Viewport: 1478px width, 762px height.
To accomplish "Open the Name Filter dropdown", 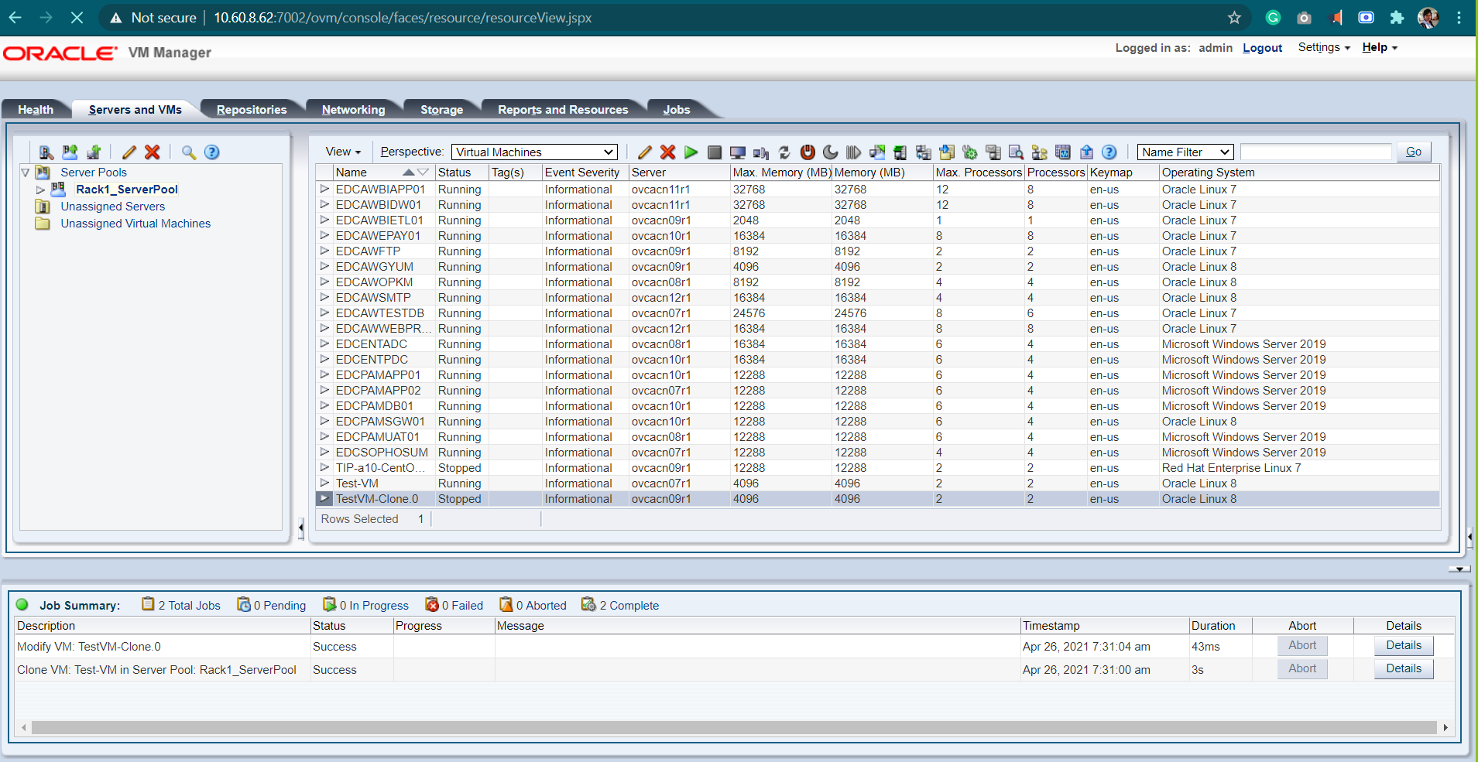I will pos(1185,152).
